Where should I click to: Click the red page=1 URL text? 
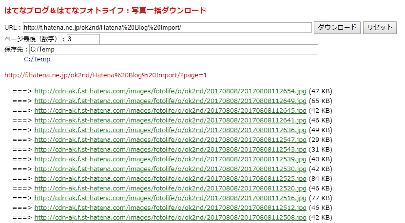click(x=106, y=75)
